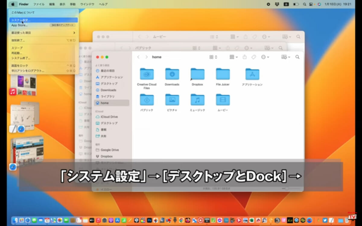Open the action menu in the パブリック window

tap(248, 48)
